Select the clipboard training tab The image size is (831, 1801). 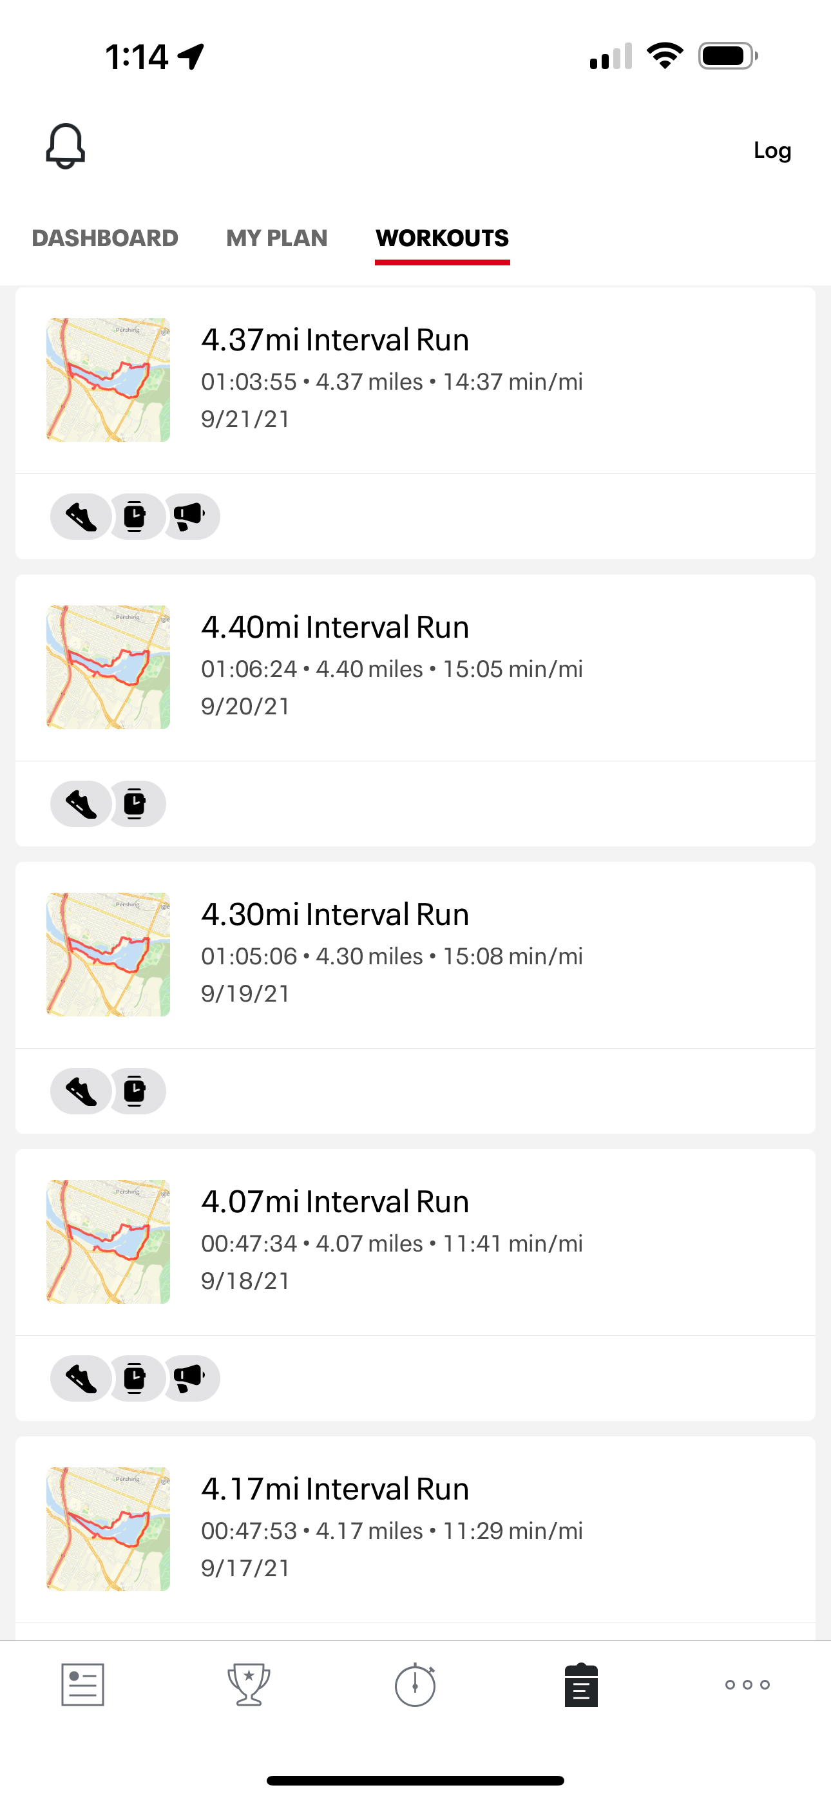tap(581, 1685)
